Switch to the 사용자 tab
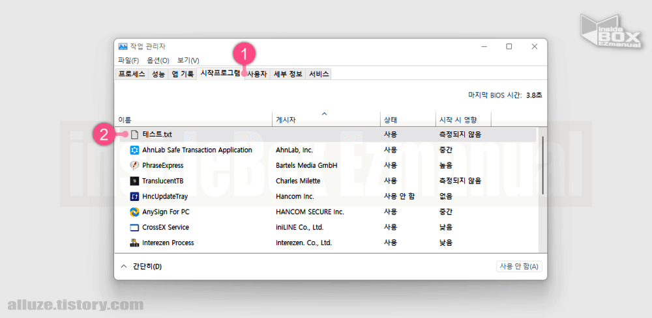 (257, 74)
